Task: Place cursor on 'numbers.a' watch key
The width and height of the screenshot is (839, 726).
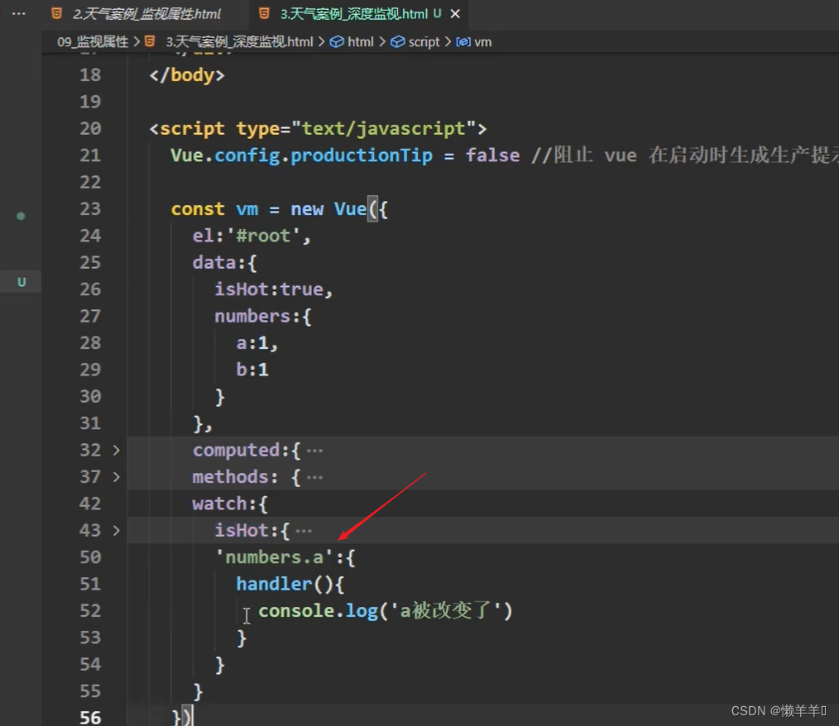Action: click(x=275, y=557)
